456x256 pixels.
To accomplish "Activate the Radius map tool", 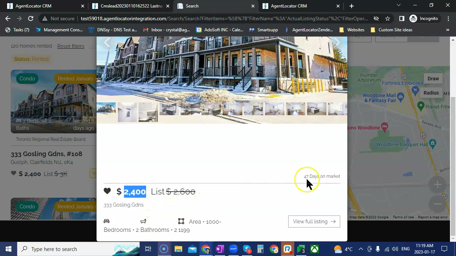I will (x=431, y=93).
